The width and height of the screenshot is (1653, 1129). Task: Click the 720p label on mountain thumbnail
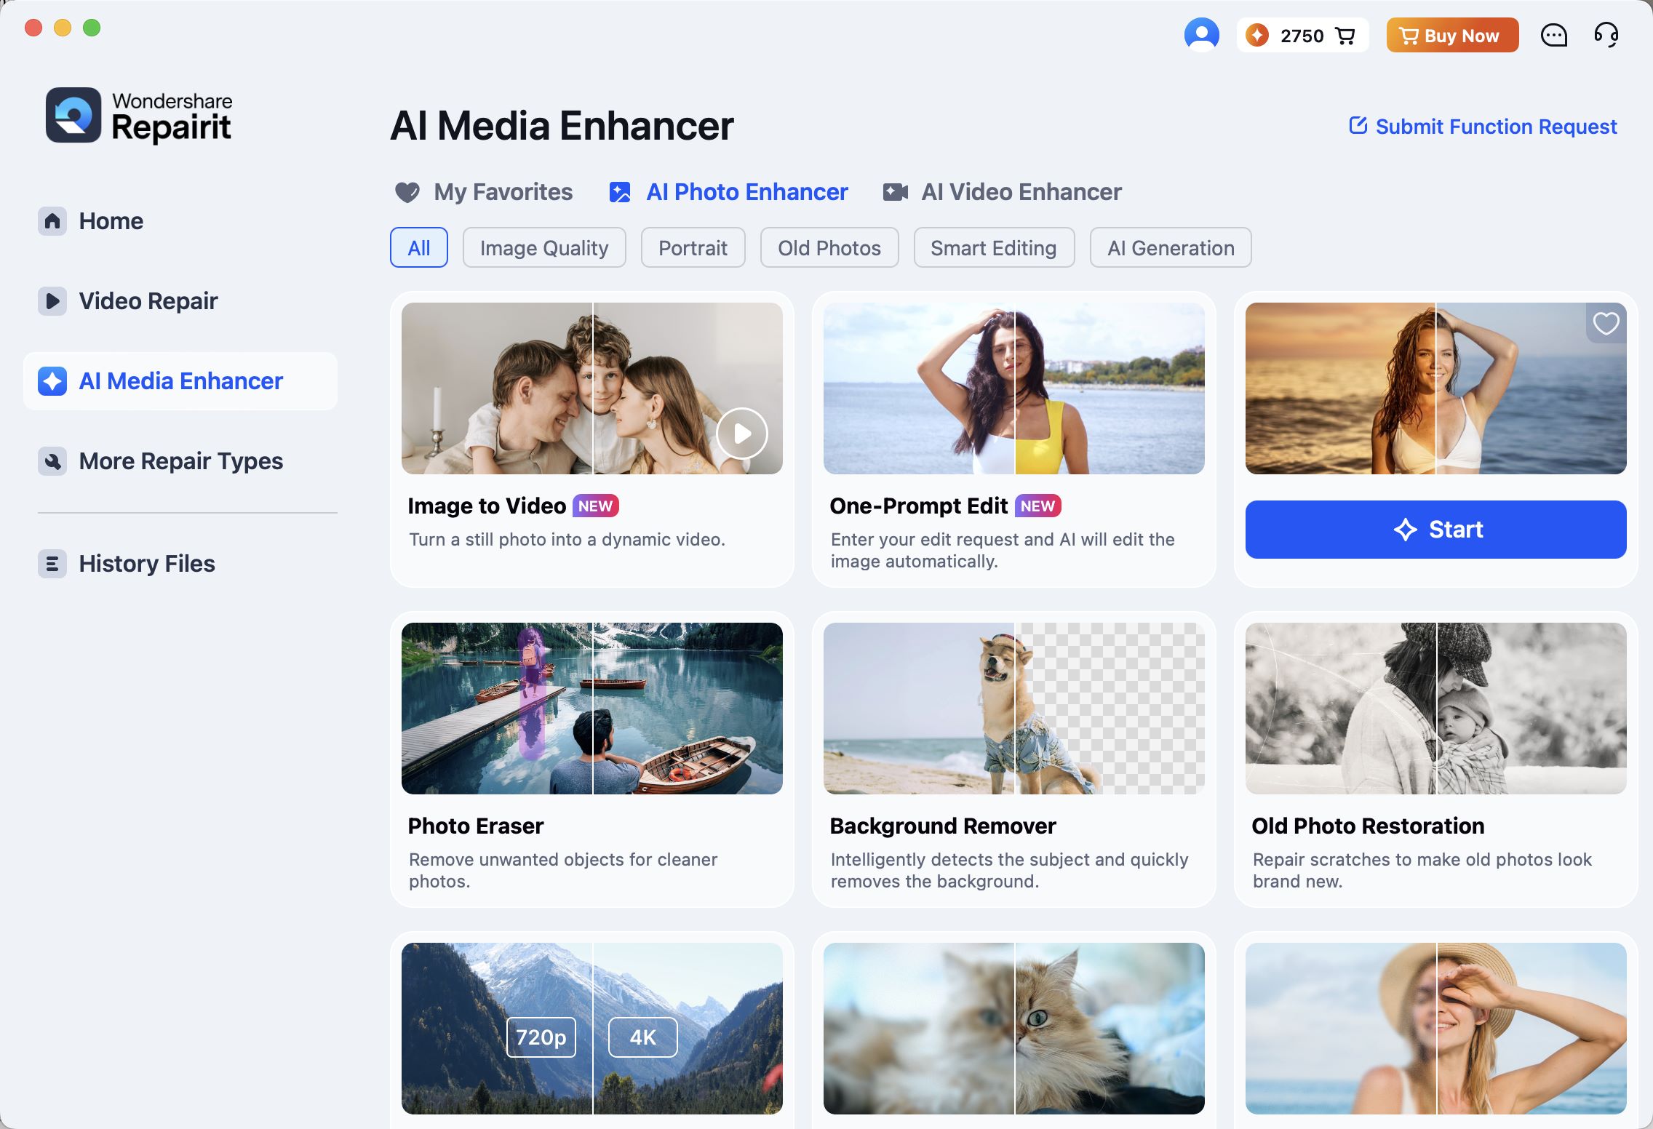pyautogui.click(x=541, y=1037)
